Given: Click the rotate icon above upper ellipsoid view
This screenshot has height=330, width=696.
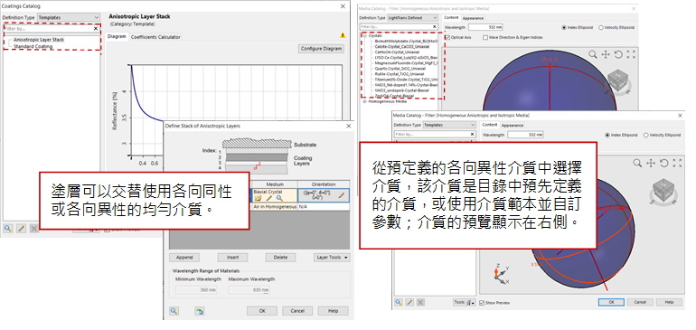Looking at the screenshot, I should (x=618, y=54).
